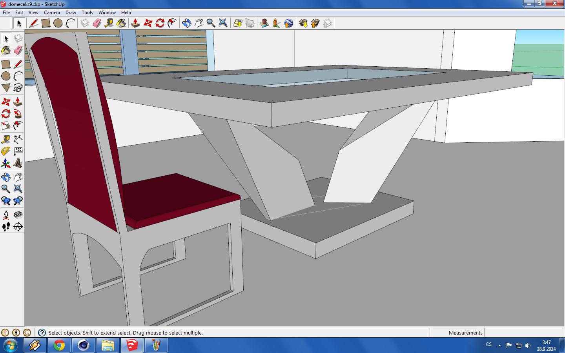
Task: Activate the Look Around eye tool
Action: [x=18, y=215]
